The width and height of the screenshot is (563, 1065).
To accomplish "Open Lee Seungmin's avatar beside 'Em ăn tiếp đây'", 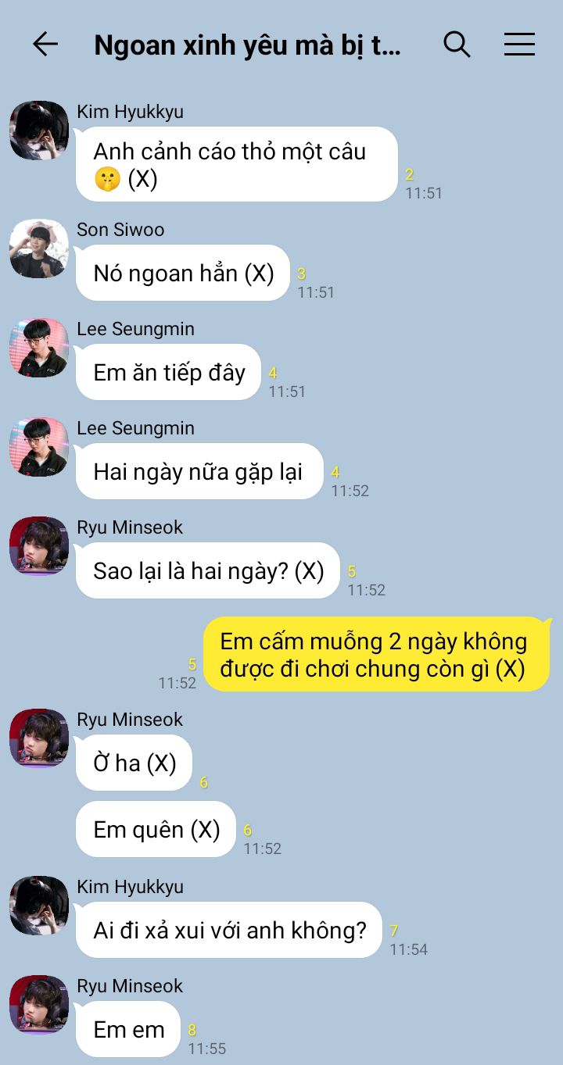I will click(39, 348).
